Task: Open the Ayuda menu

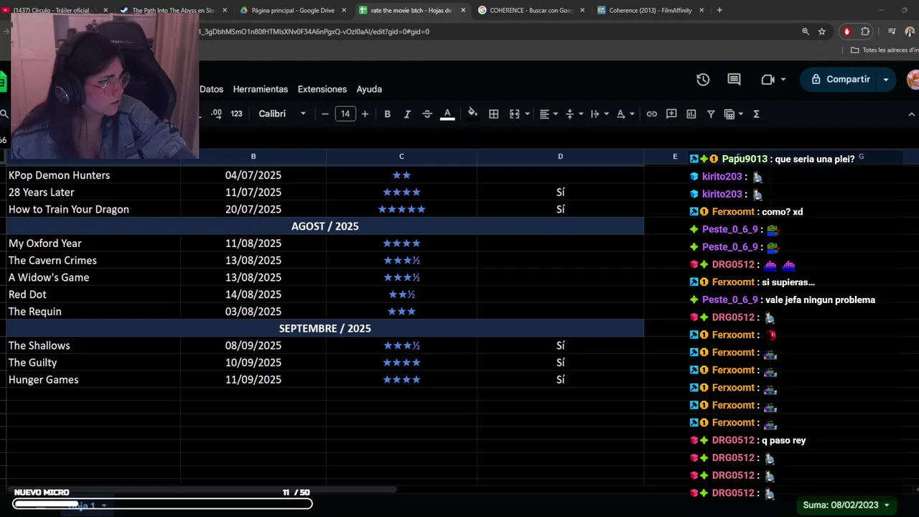Action: point(369,89)
